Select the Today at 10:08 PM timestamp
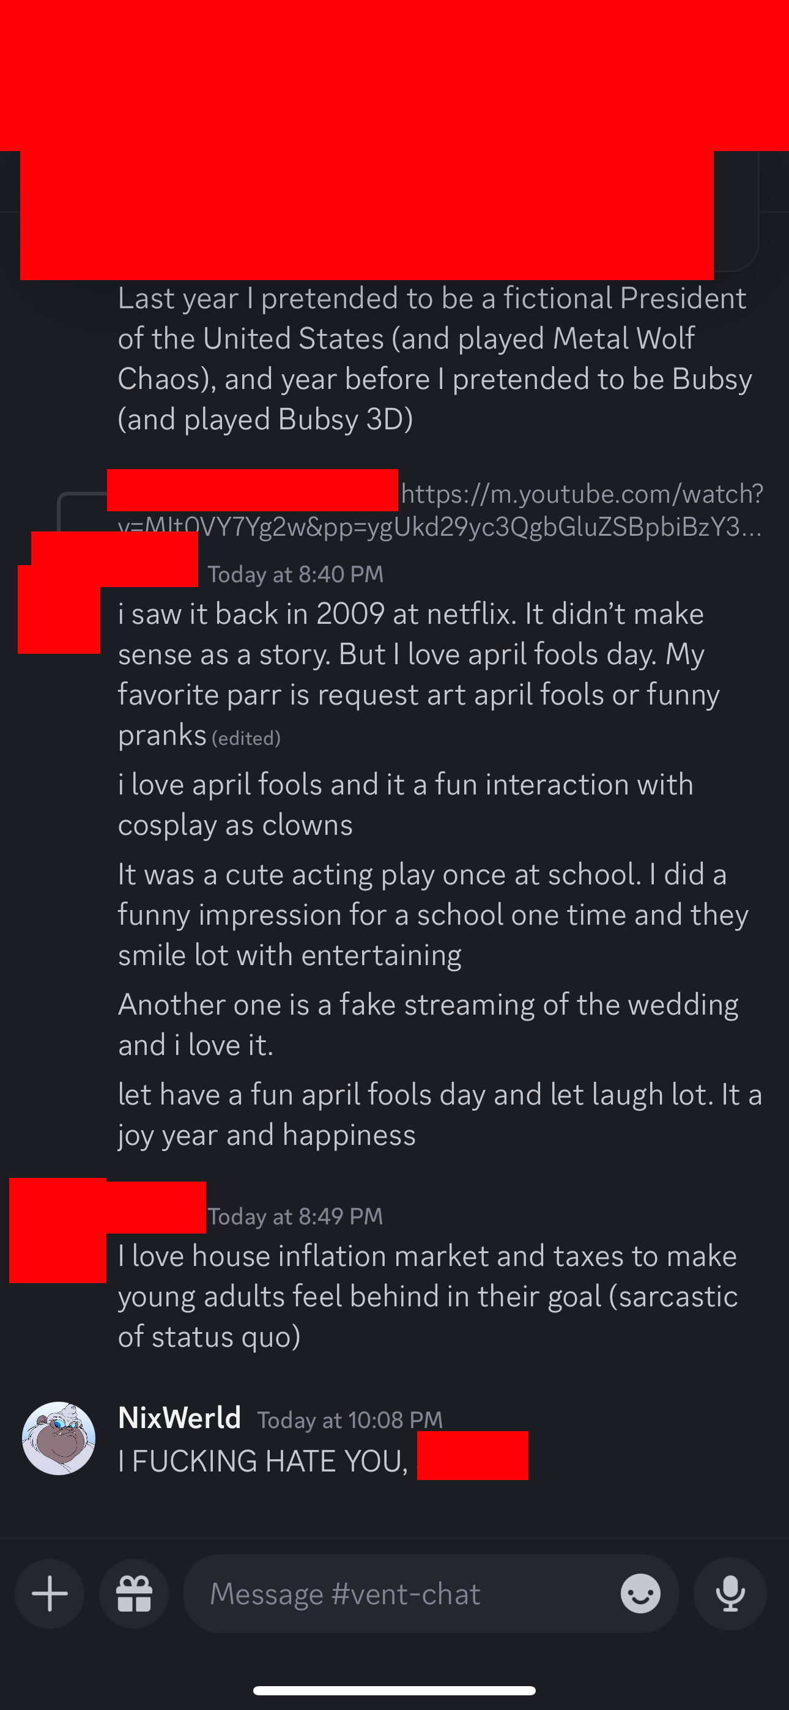 (350, 1420)
